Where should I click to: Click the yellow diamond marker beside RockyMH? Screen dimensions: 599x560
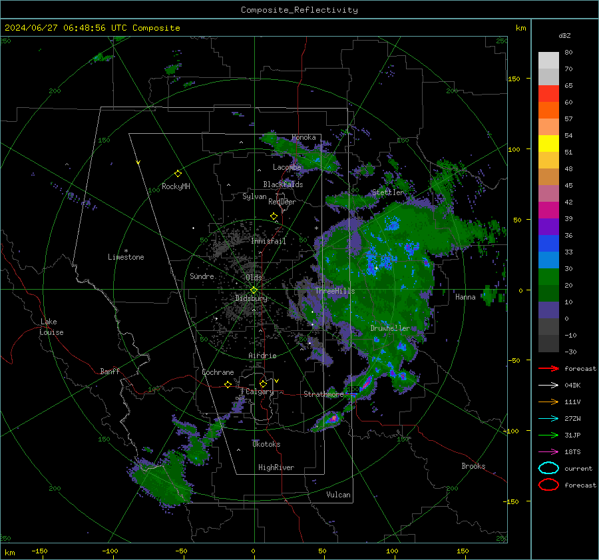(x=178, y=174)
